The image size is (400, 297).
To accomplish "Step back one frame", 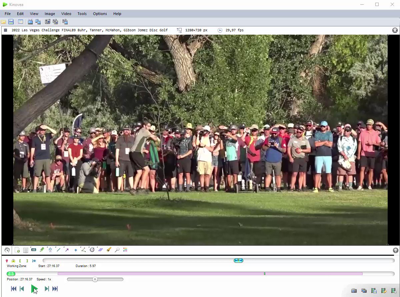I will pyautogui.click(x=22, y=289).
